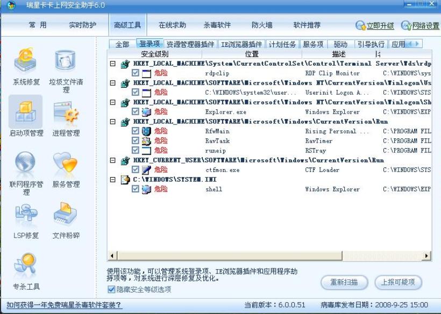Image resolution: width=441 pixels, height=314 pixels.
Task: Select the 计划任务 sub-tab
Action: click(282, 44)
